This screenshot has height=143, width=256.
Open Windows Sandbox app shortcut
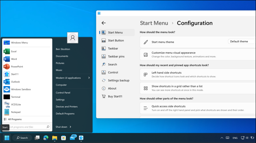(x=7, y=89)
